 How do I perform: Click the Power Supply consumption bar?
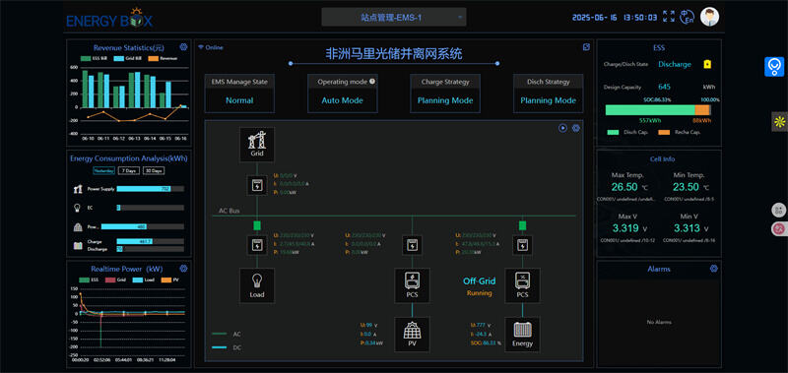[x=151, y=189]
